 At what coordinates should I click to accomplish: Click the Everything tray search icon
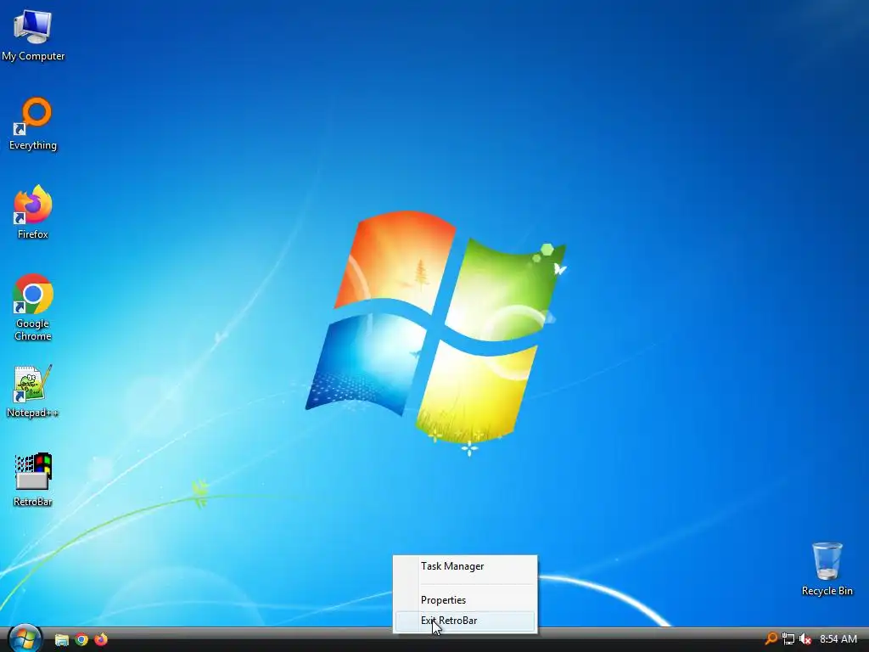coord(771,639)
